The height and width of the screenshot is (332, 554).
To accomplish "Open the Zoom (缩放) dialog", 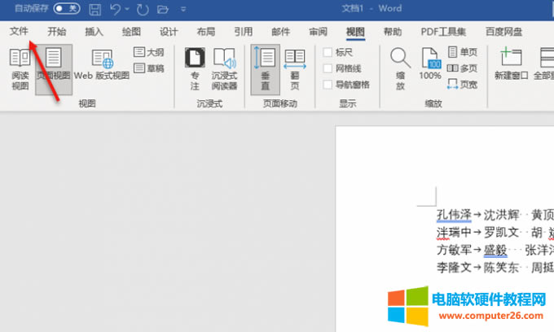I will 400,68.
